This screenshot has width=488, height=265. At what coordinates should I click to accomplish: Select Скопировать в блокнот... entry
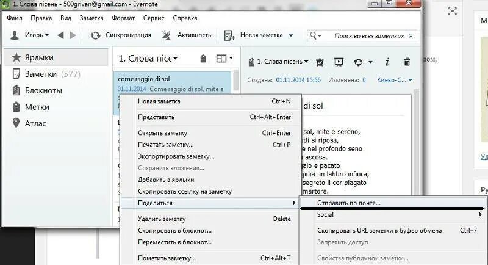point(210,230)
